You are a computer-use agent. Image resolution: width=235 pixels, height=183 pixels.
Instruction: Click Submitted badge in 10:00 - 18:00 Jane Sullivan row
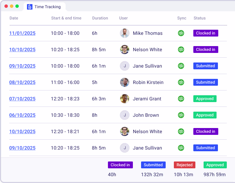206,66
